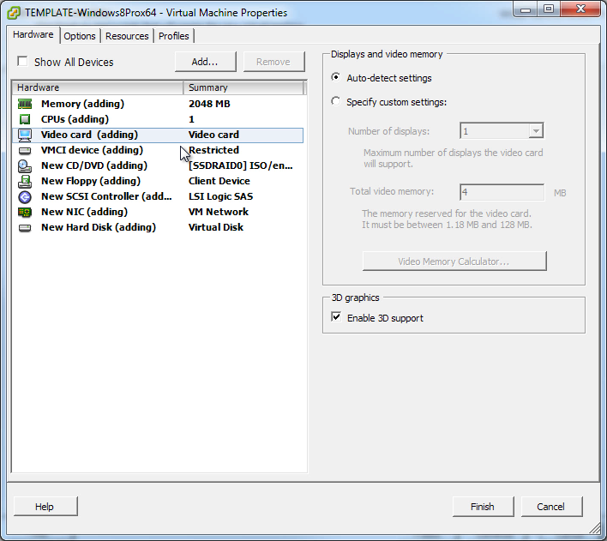Click the CPUs processor icon
Screen dimensions: 607x541
click(x=25, y=119)
